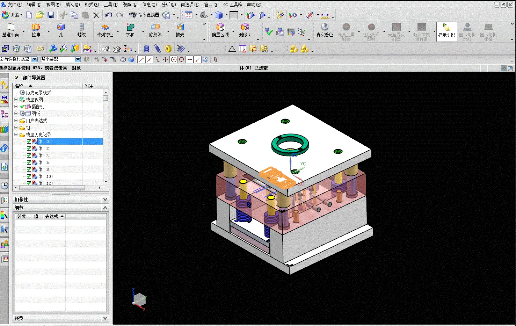The image size is (516, 326).
Task: Create a new file with the blank page icon
Action: [x=29, y=15]
